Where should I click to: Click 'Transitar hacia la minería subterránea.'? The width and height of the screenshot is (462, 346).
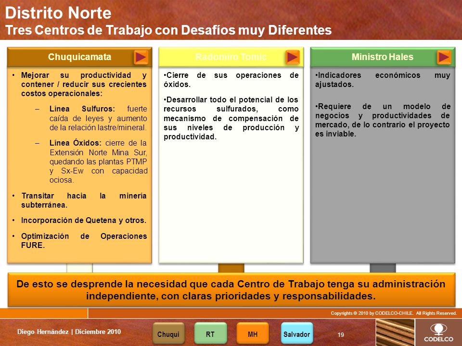tap(84, 200)
